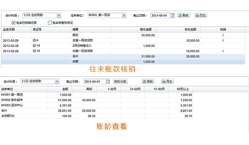249x145 pixels.
Task: Click the export icon in the top toolbar
Action: 198,16
